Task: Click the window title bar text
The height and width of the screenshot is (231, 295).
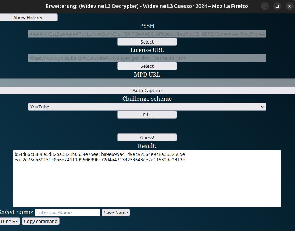Action: point(147,6)
